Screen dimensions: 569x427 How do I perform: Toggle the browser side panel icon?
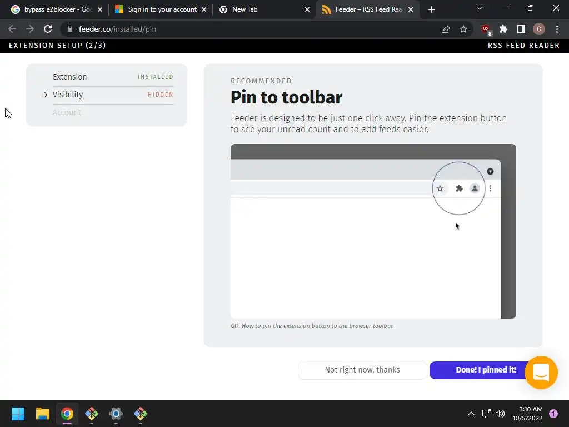point(521,29)
